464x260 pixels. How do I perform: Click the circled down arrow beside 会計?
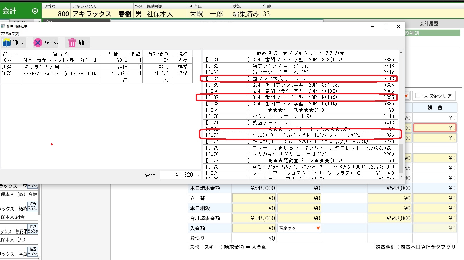point(35,11)
